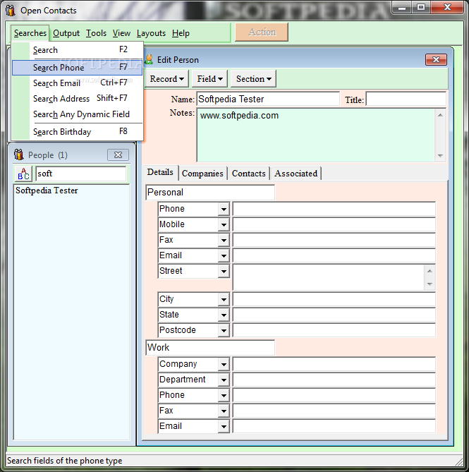
Task: Click the Department value input field
Action: [334, 380]
